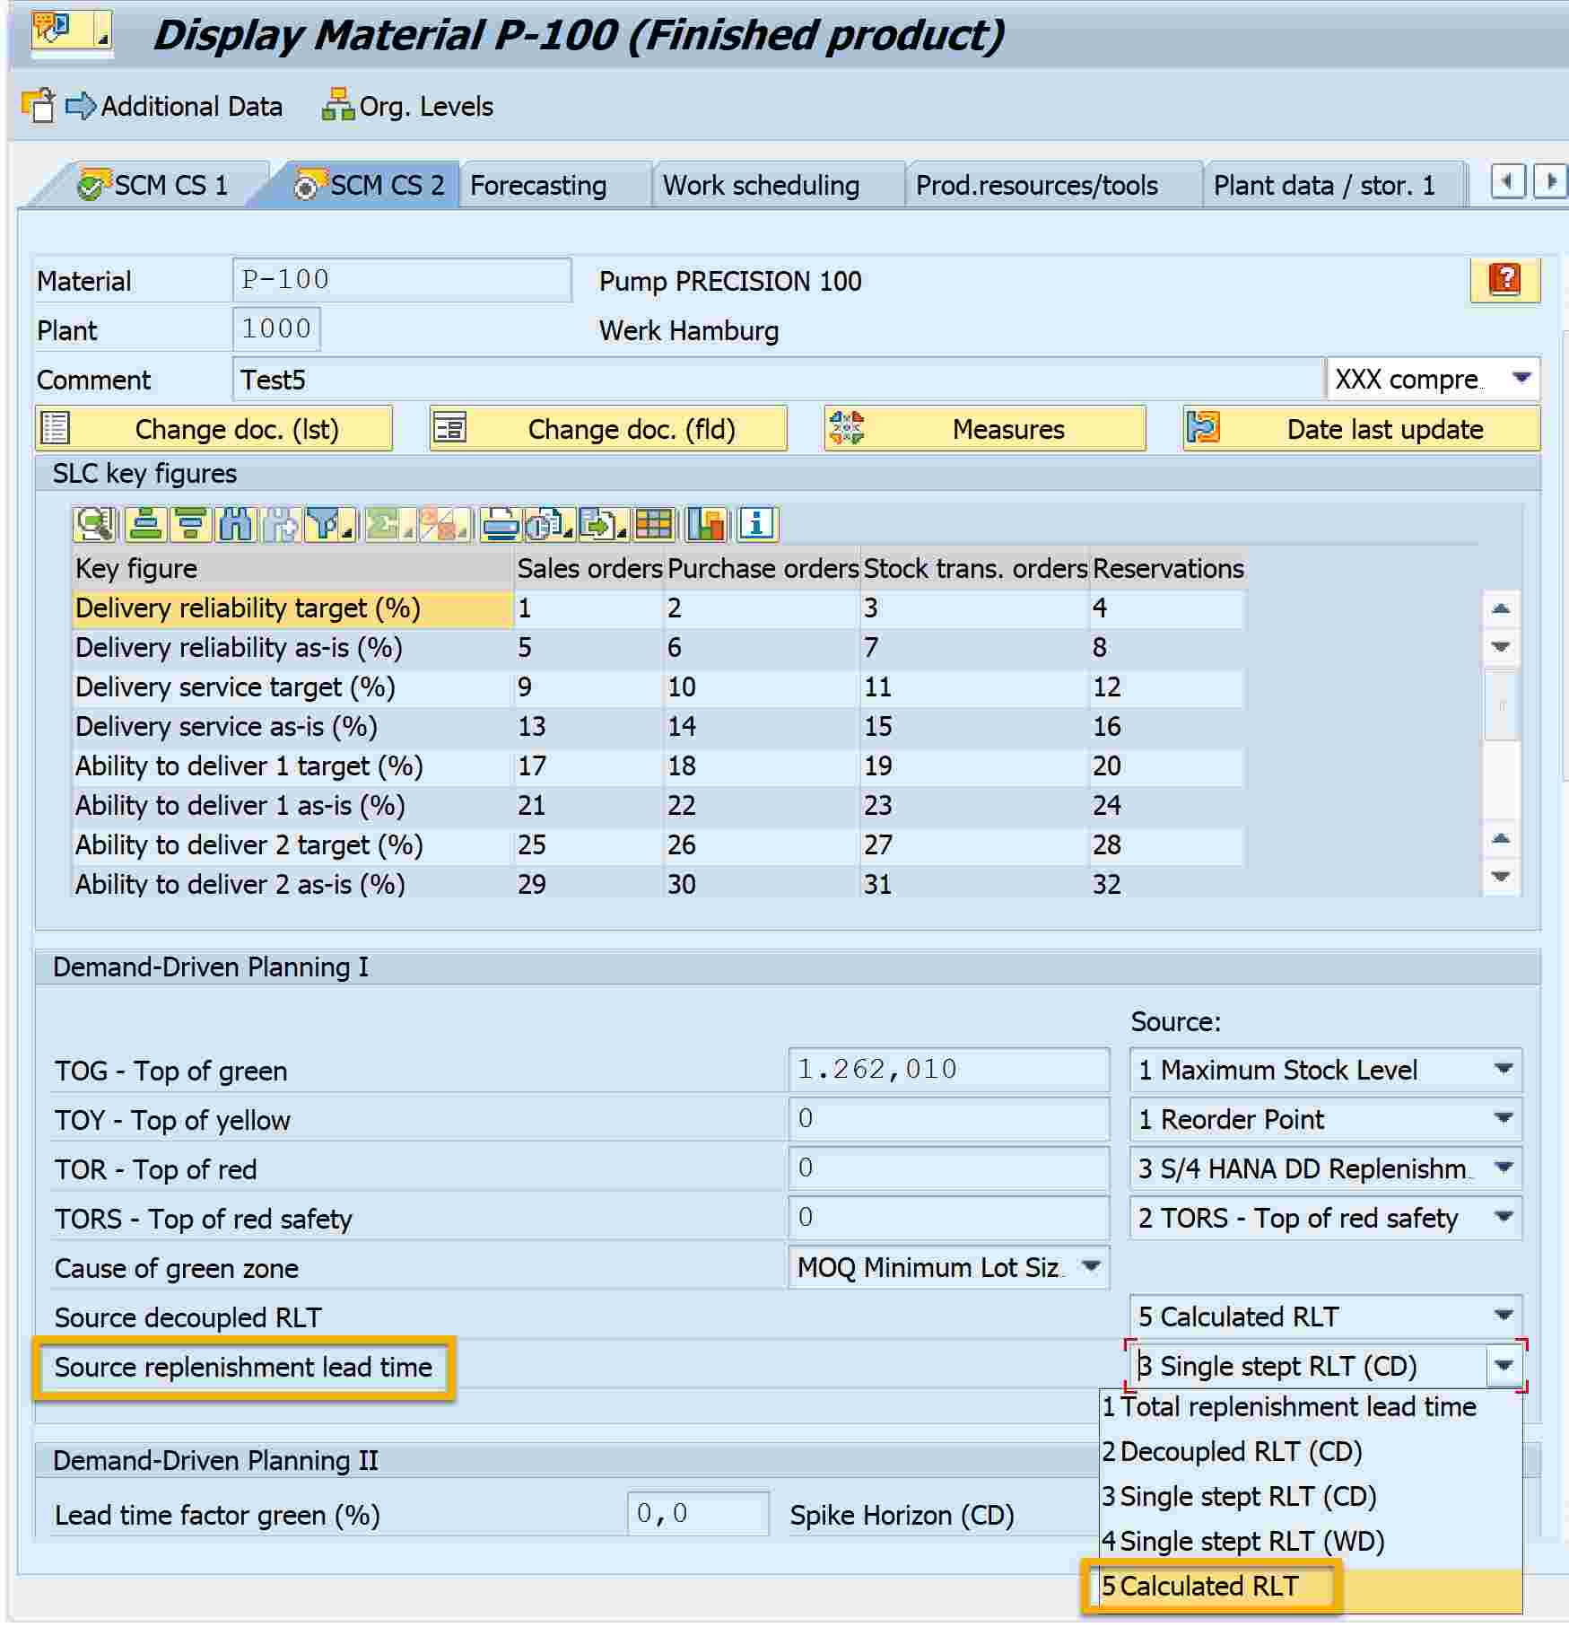The width and height of the screenshot is (1569, 1627).
Task: Click the Date last update button
Action: coord(1362,429)
